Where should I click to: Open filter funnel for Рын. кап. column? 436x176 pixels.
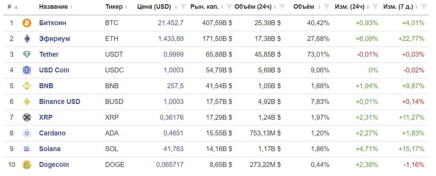[229, 7]
